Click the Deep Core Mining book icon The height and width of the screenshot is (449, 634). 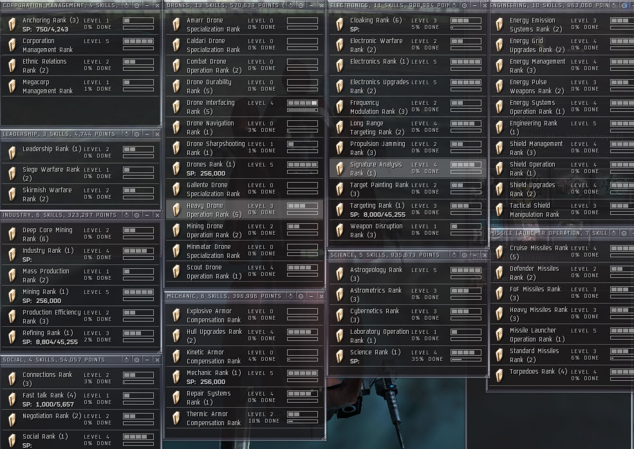point(12,234)
